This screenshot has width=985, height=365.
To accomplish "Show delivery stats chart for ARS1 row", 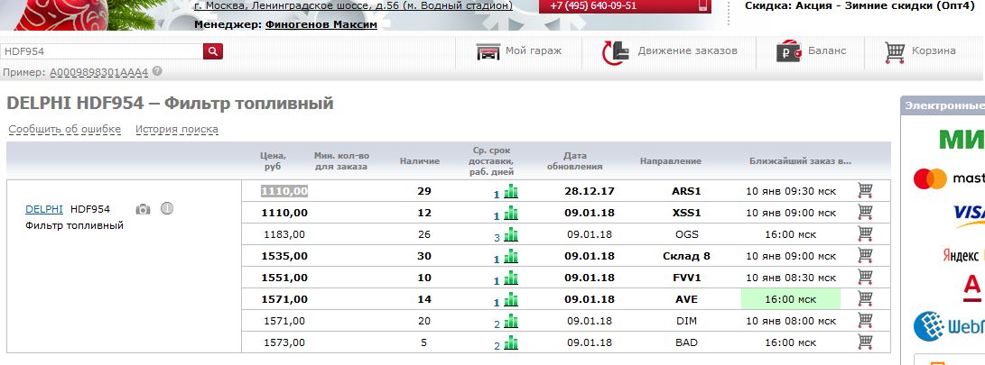I will tap(511, 191).
